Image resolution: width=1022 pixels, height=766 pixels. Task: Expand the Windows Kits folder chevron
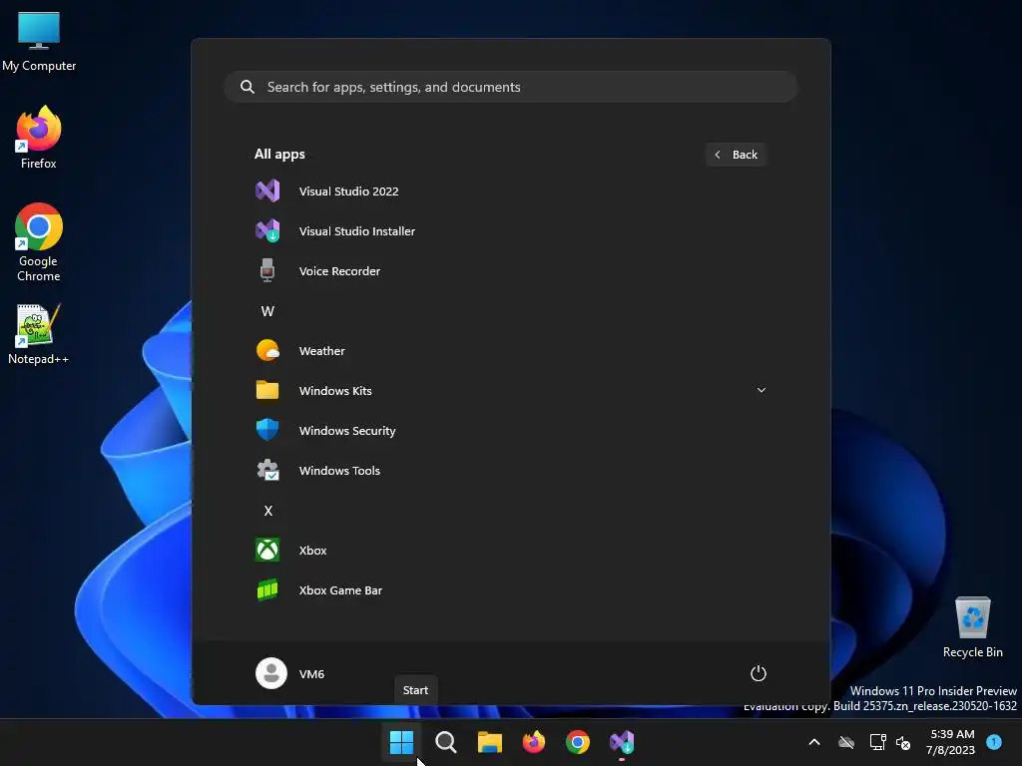[x=761, y=390]
